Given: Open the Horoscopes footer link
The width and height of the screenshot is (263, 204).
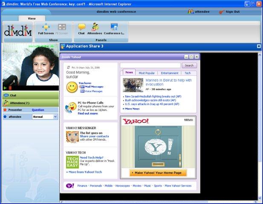Looking at the screenshot, I should click(x=122, y=186).
